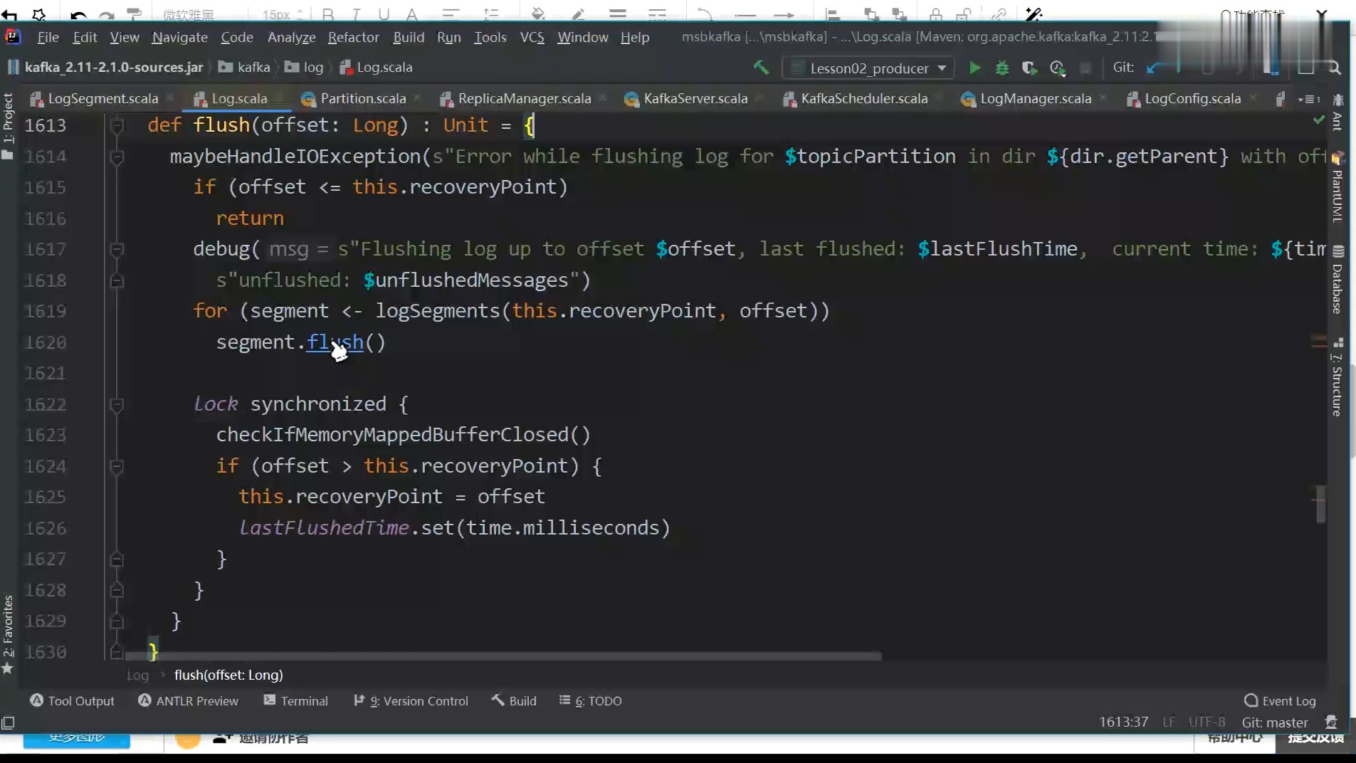Click the stop process square icon
The image size is (1356, 763).
point(1086,68)
